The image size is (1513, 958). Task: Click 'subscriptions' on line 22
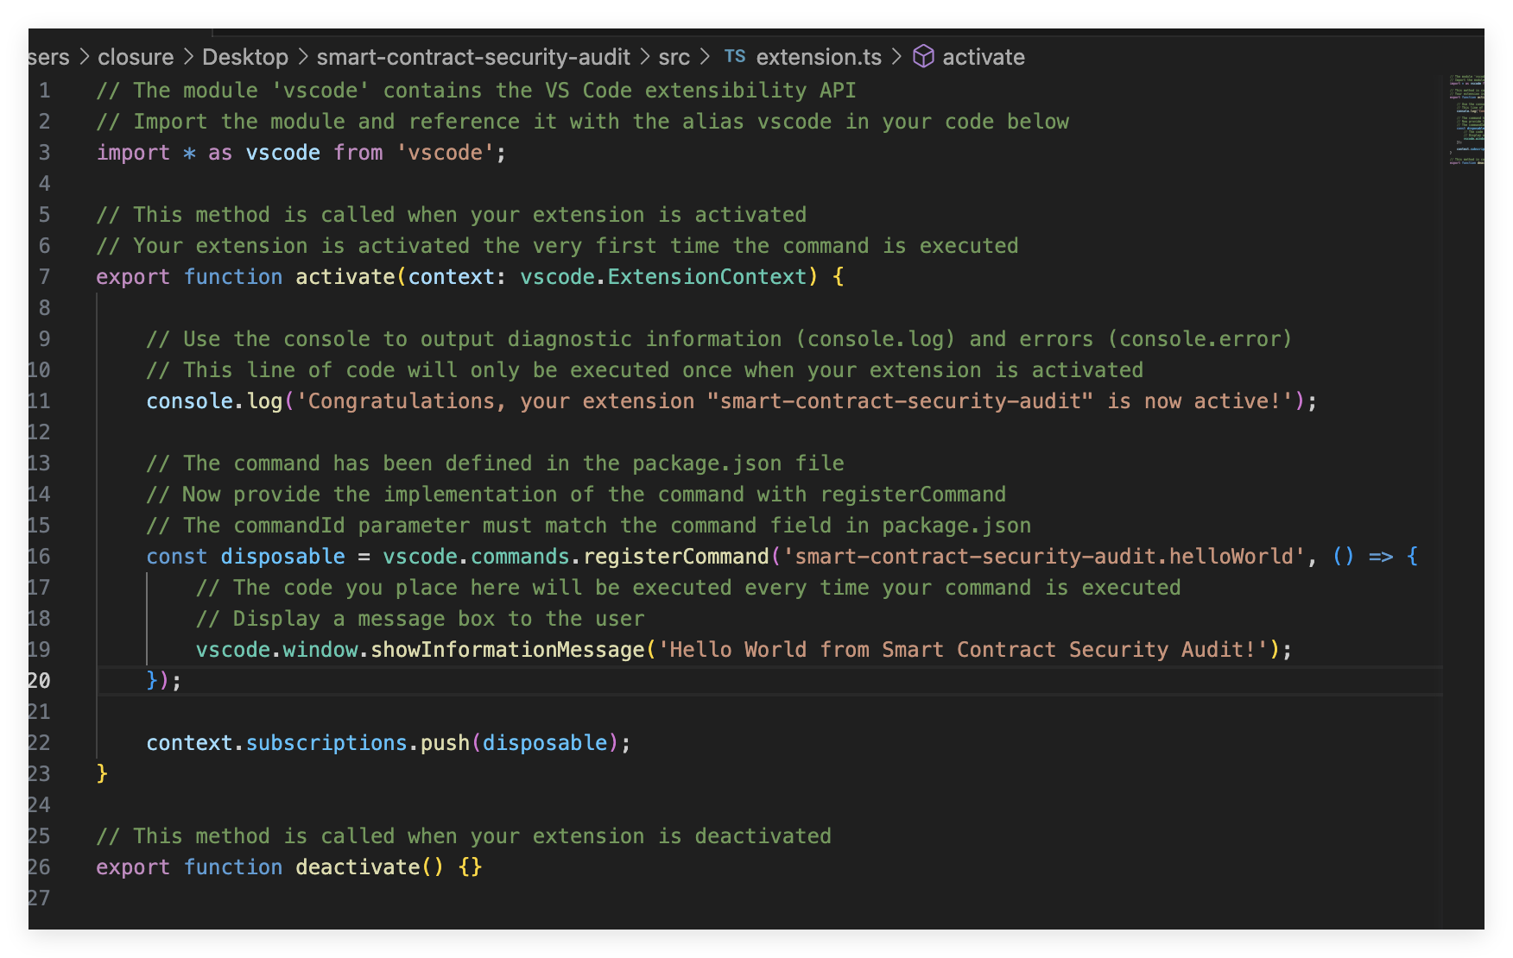(326, 743)
